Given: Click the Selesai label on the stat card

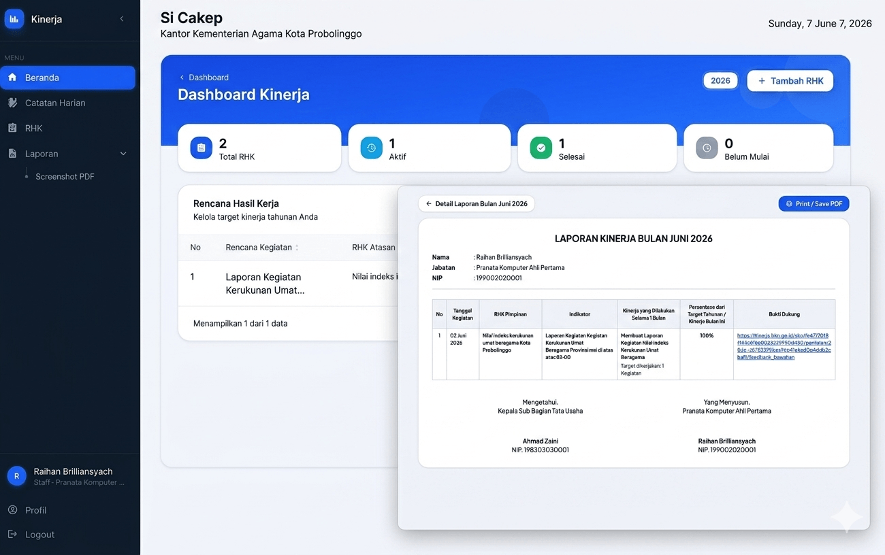Looking at the screenshot, I should (572, 156).
